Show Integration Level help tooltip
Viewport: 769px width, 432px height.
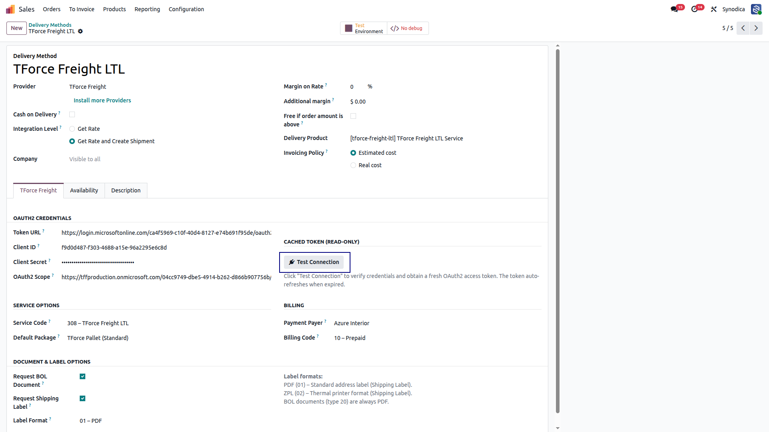pyautogui.click(x=60, y=127)
